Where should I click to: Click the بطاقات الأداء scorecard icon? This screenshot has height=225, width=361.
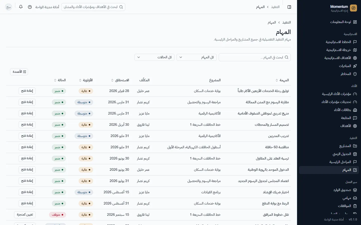coord(355,110)
